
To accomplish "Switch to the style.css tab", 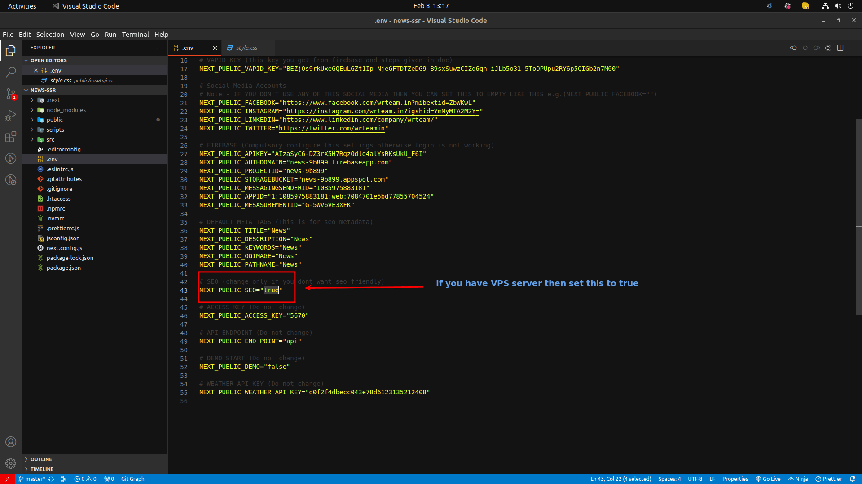I will click(246, 48).
